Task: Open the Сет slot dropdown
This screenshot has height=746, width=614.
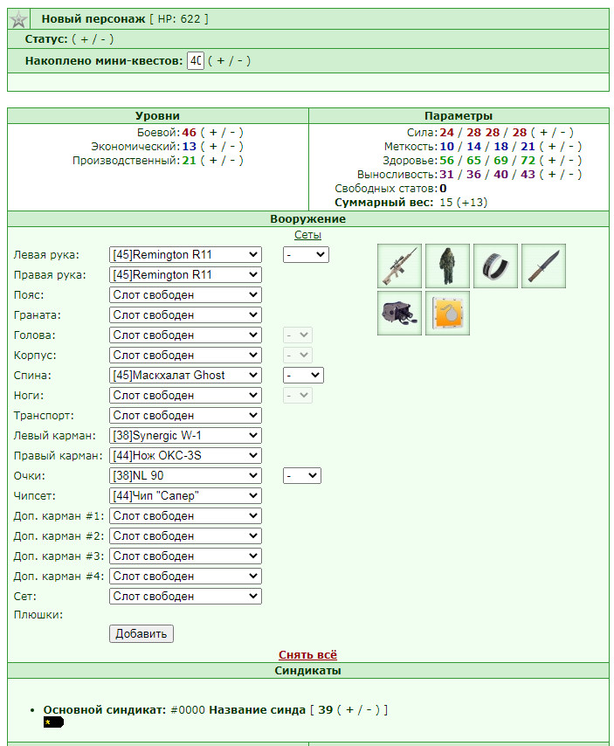Action: 185,596
